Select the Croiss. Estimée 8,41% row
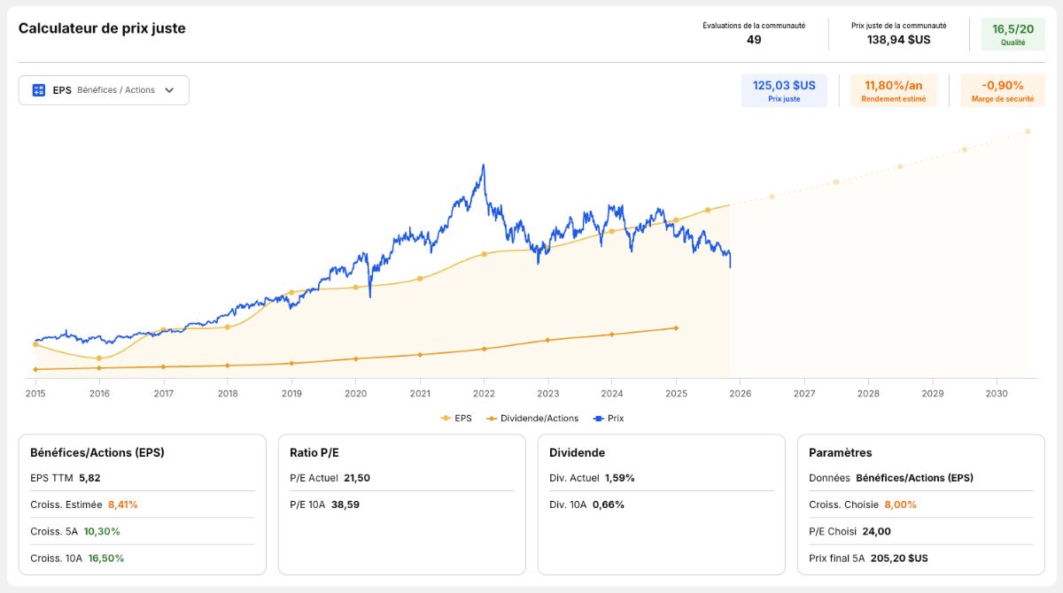Image resolution: width=1063 pixels, height=593 pixels. coord(142,504)
